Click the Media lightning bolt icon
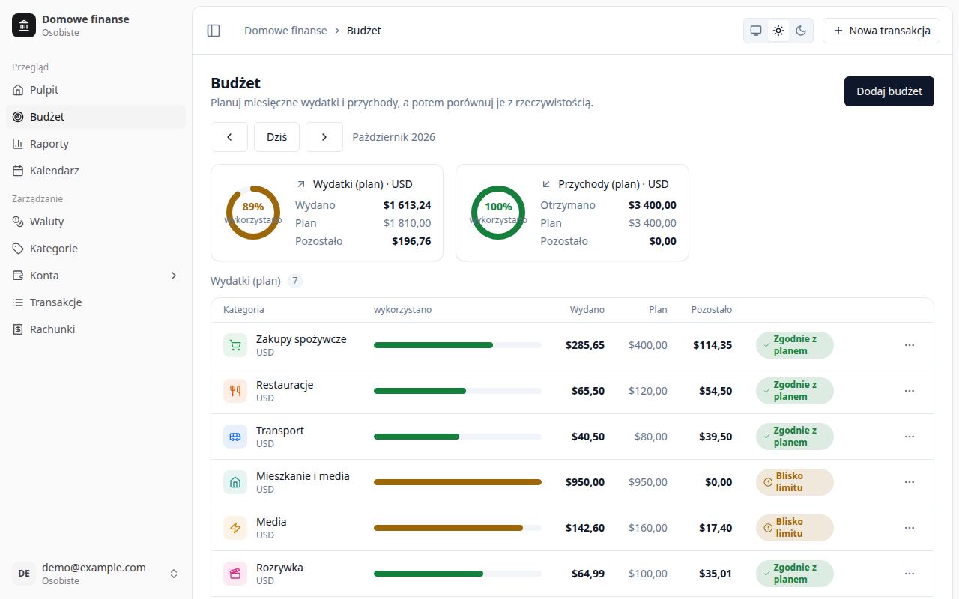Screen dimensions: 959x599 pos(235,528)
